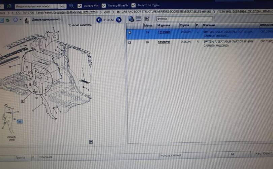Click the save icon below the diagram
273x169 pixels.
[x=91, y=142]
